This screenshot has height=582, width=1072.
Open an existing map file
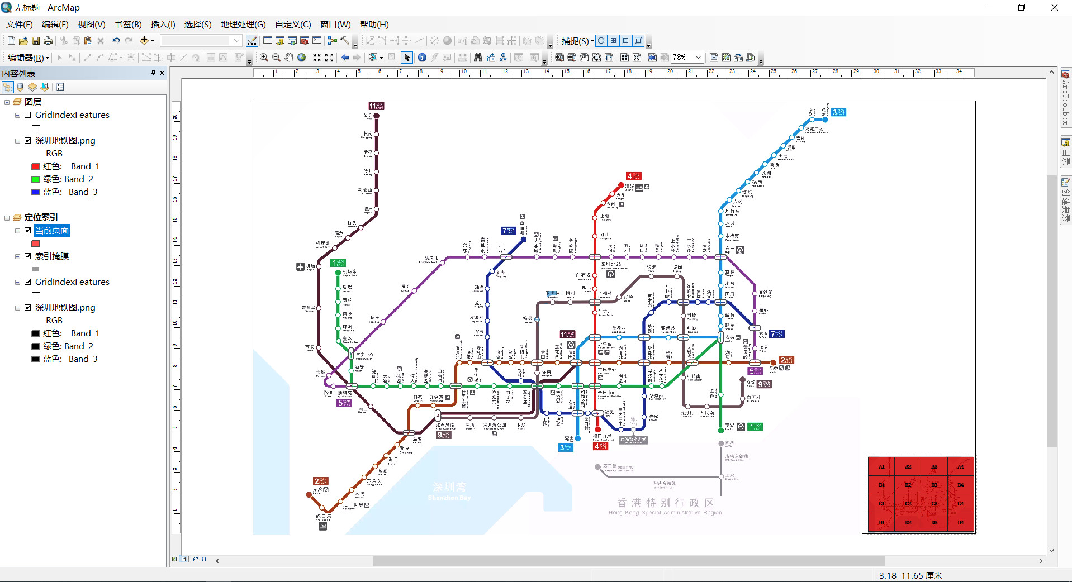coord(23,41)
